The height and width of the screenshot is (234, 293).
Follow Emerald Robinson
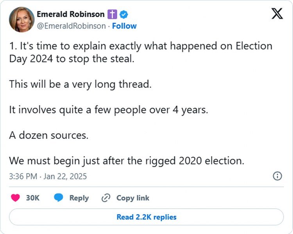tap(124, 26)
